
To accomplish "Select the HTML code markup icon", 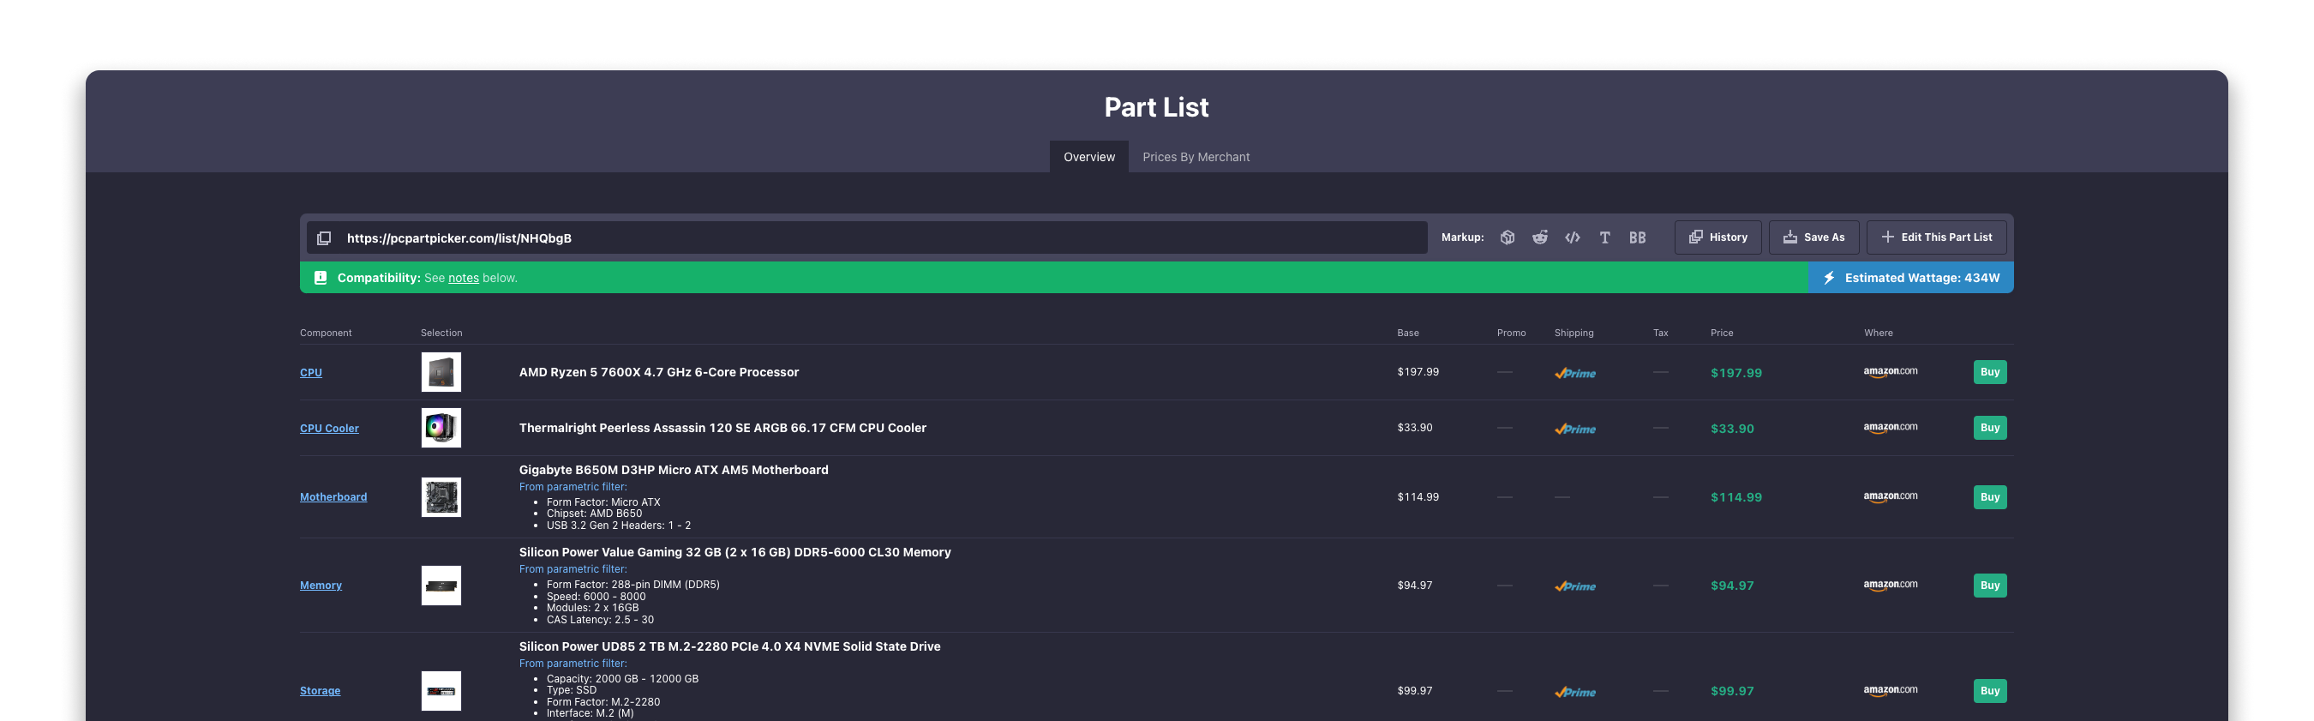I will point(1572,237).
